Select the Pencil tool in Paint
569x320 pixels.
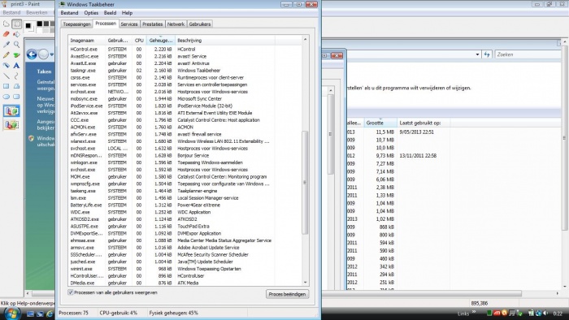7,55
